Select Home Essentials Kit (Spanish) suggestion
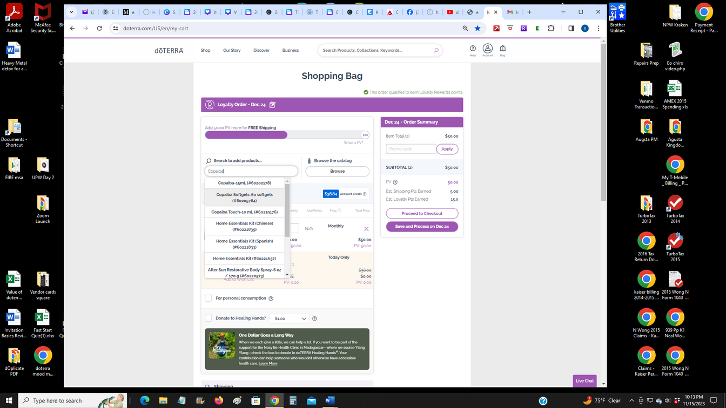 pyautogui.click(x=245, y=244)
